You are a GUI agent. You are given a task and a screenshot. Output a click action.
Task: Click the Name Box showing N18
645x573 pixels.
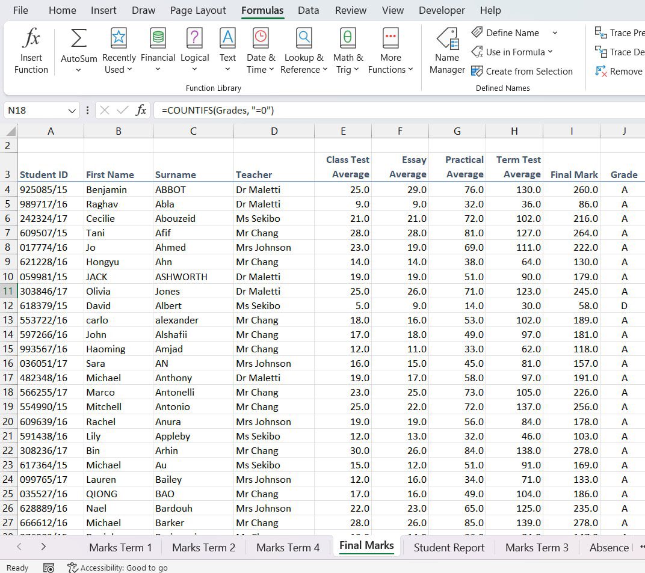[35, 110]
